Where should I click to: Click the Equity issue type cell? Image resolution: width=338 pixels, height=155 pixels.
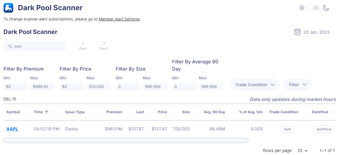[x=72, y=129]
